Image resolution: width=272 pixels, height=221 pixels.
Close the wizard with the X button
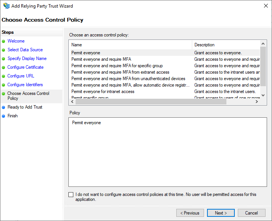point(264,6)
